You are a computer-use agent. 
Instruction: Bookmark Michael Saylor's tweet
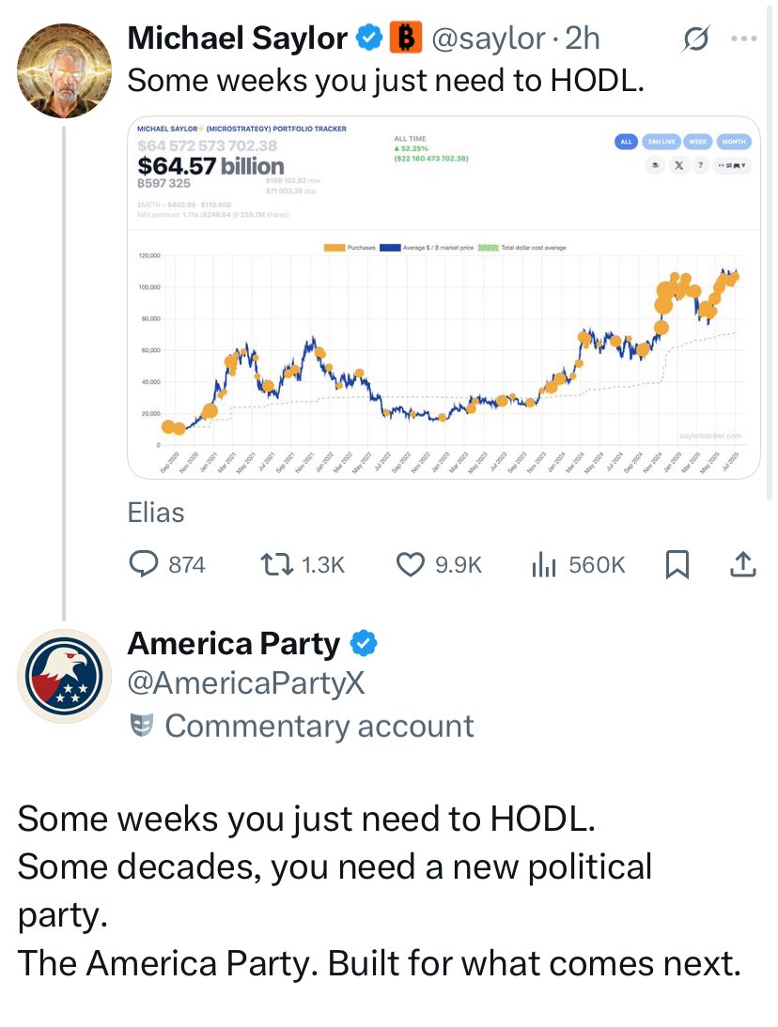(677, 564)
